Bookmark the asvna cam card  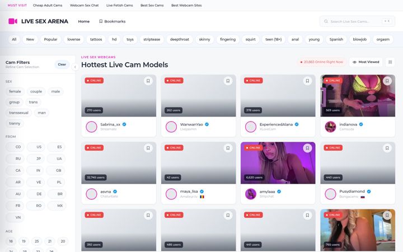click(148, 148)
